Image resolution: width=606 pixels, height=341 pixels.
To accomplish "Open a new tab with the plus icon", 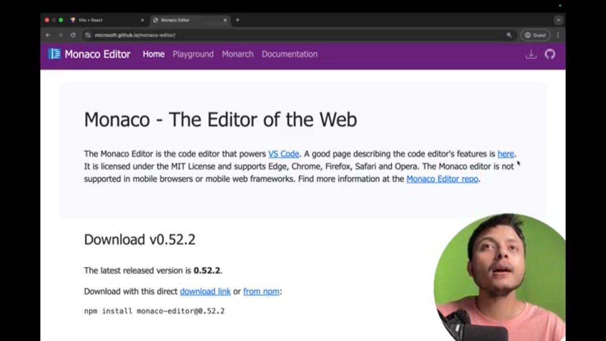I will coord(237,20).
